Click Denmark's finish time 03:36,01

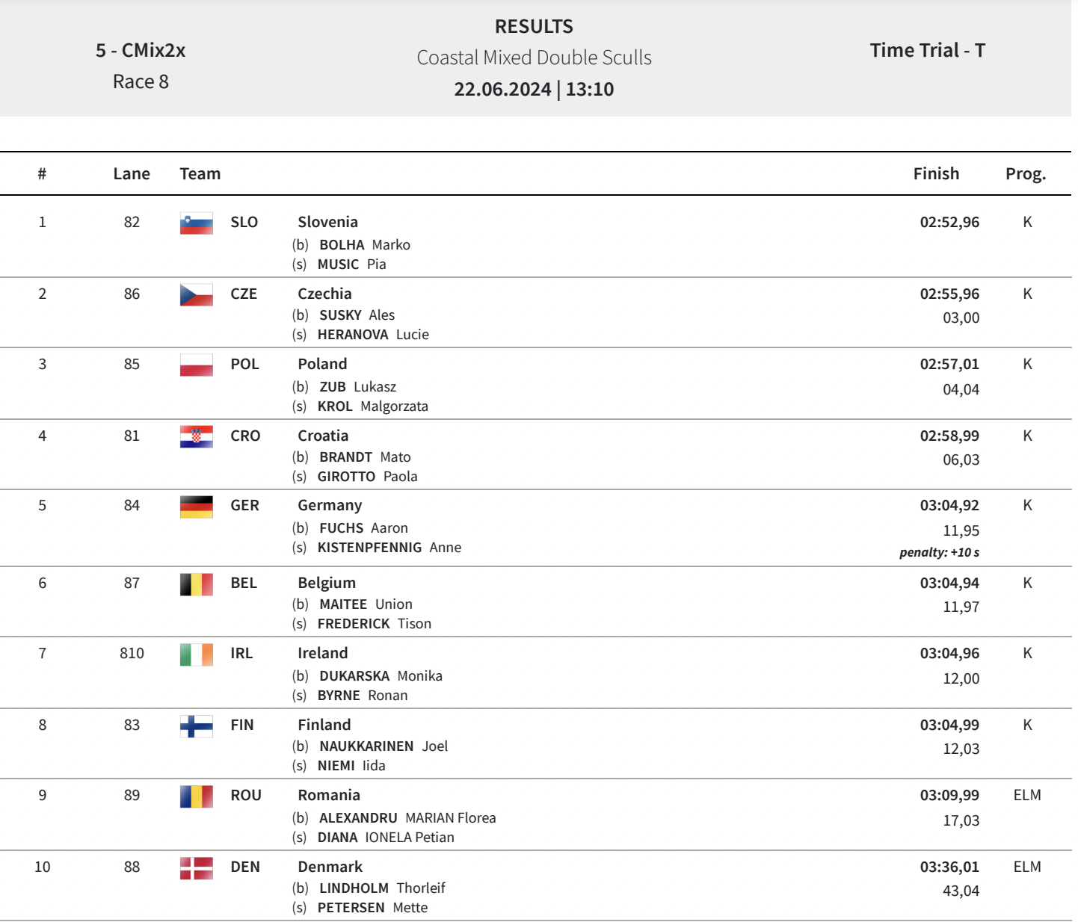pyautogui.click(x=949, y=867)
